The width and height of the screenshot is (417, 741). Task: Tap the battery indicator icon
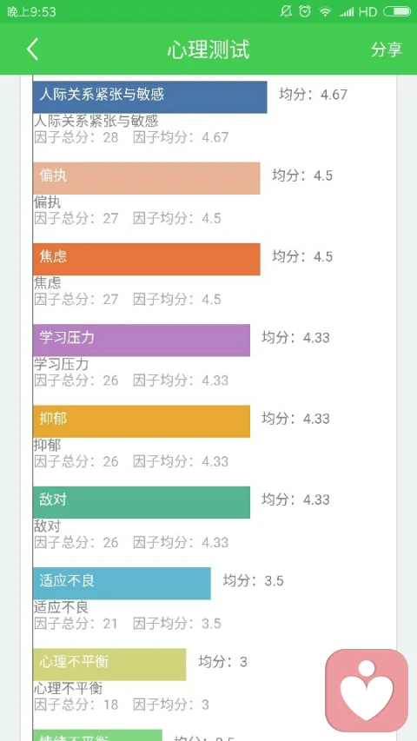click(397, 11)
